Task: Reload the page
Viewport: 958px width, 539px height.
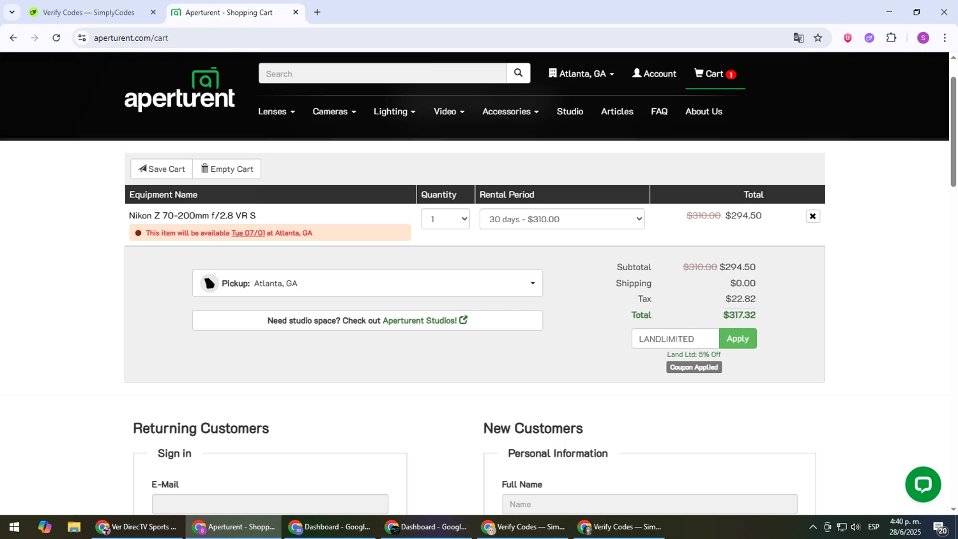Action: 56,38
